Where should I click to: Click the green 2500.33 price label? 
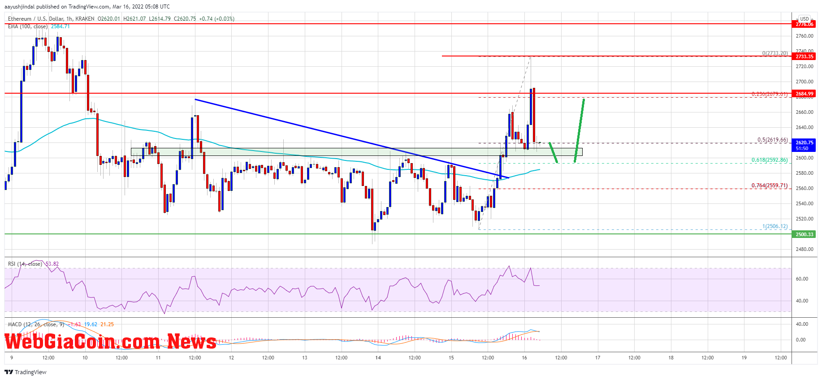point(804,234)
